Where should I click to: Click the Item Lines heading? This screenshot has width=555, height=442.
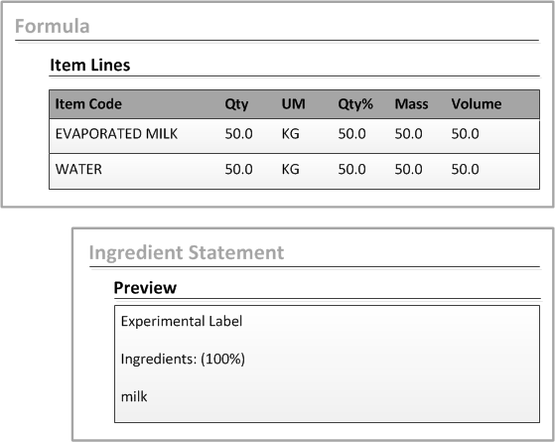(90, 65)
